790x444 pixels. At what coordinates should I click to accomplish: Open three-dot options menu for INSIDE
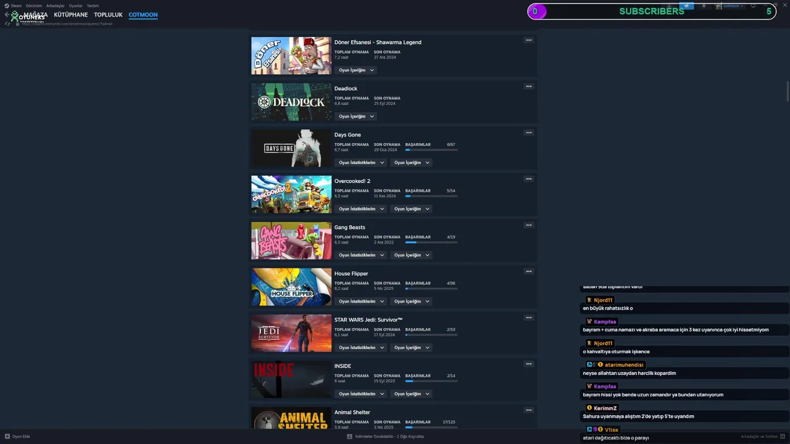pos(528,364)
